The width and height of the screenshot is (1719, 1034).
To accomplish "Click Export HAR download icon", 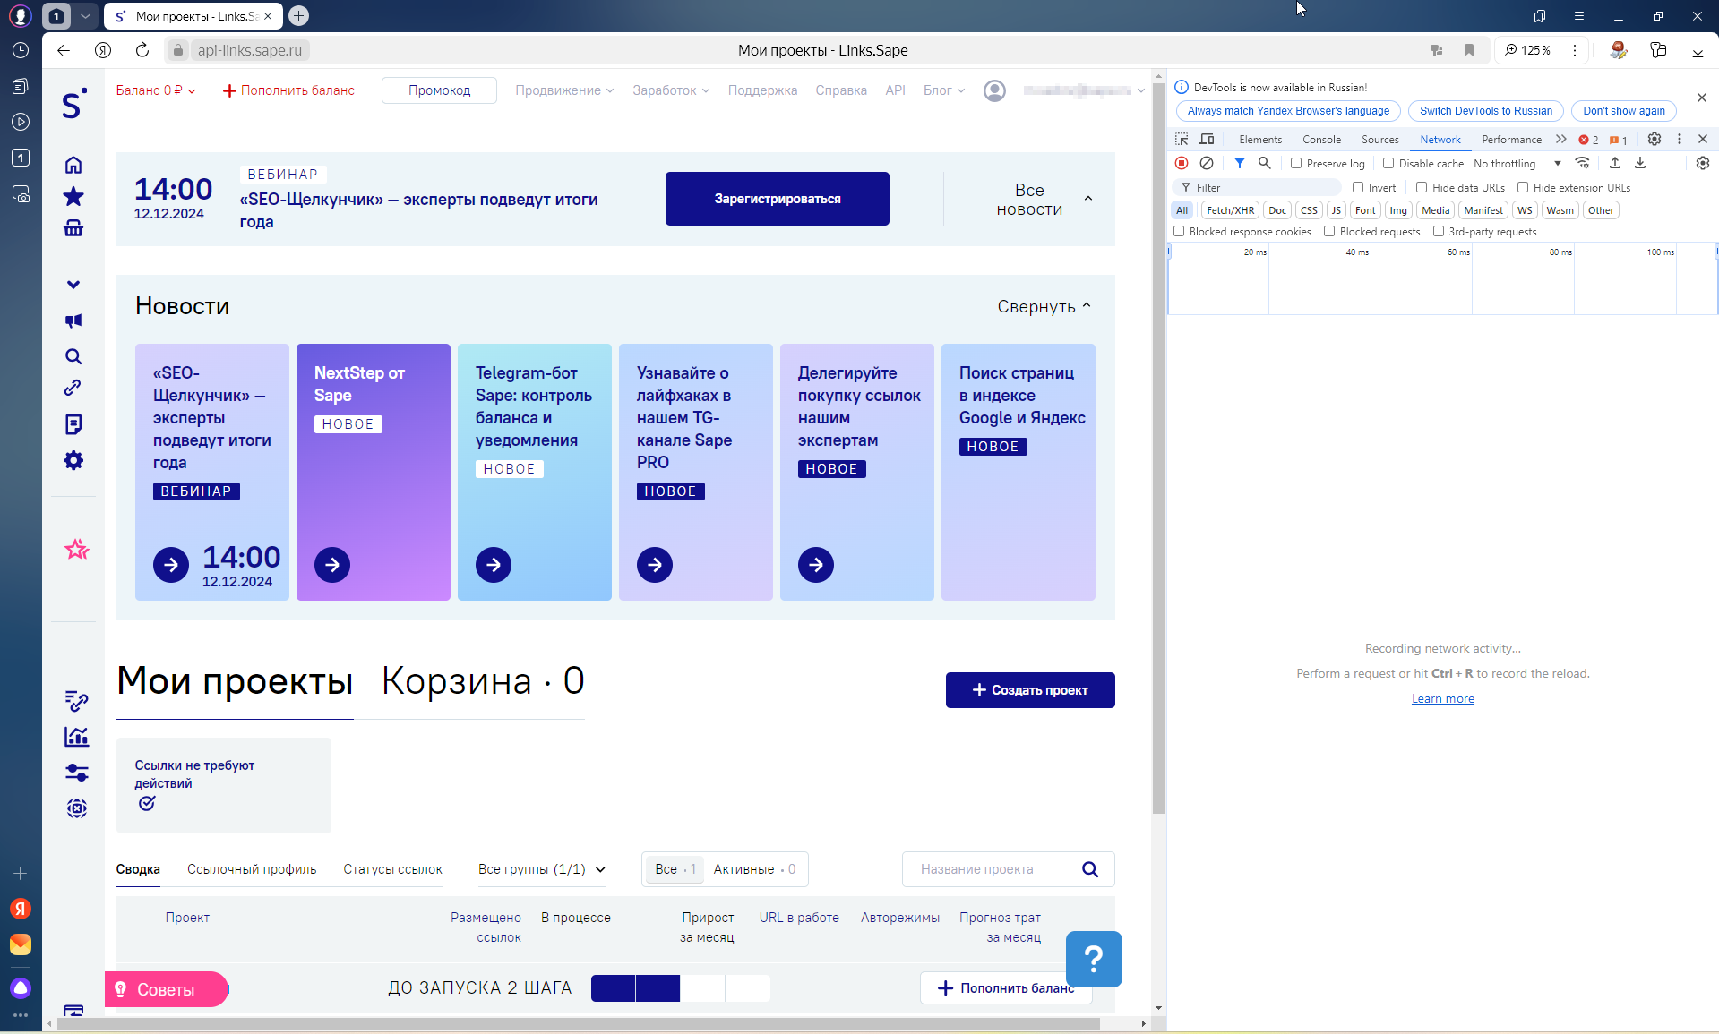I will 1640,163.
